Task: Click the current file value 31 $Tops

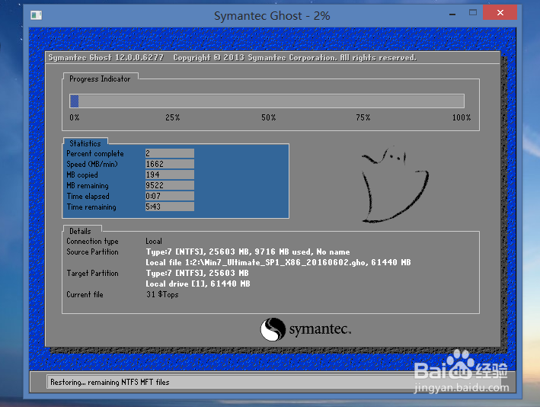Action: pos(162,295)
